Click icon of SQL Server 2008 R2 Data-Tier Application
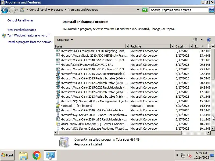This screenshot has width=215, height=161. tap(58, 115)
